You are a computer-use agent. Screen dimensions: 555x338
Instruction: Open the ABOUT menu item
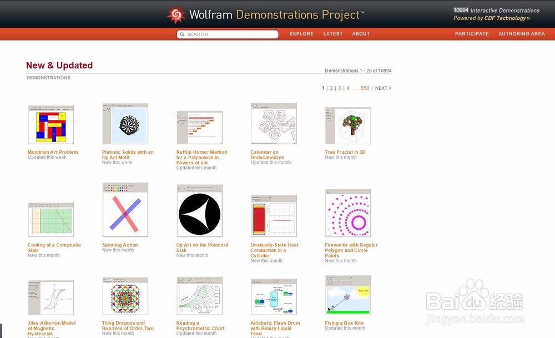361,34
